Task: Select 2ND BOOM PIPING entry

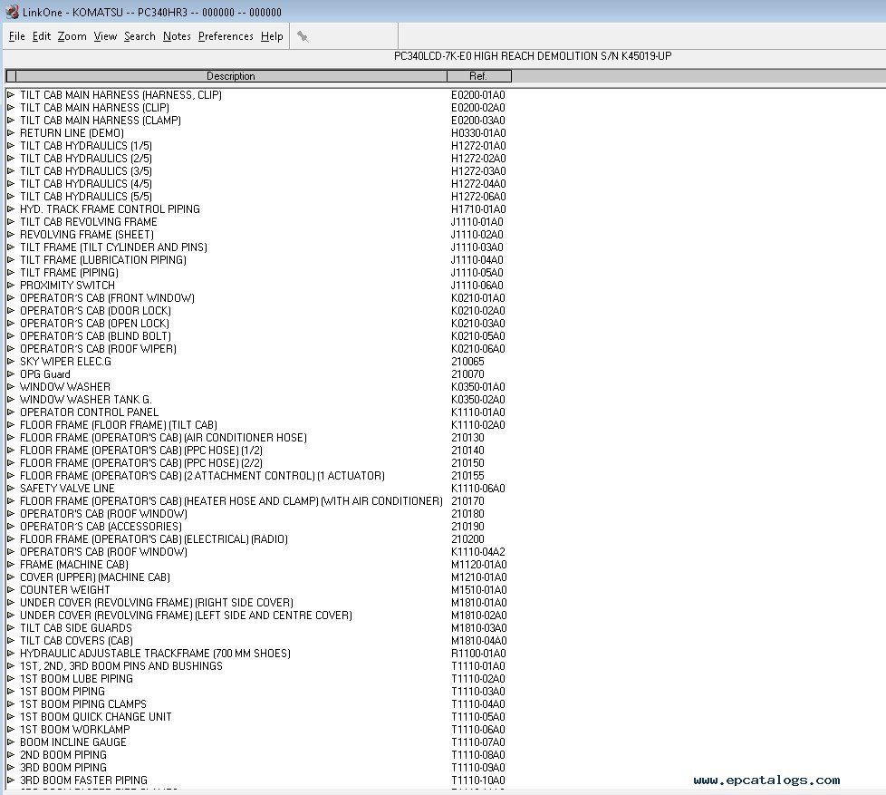Action: pyautogui.click(x=63, y=755)
